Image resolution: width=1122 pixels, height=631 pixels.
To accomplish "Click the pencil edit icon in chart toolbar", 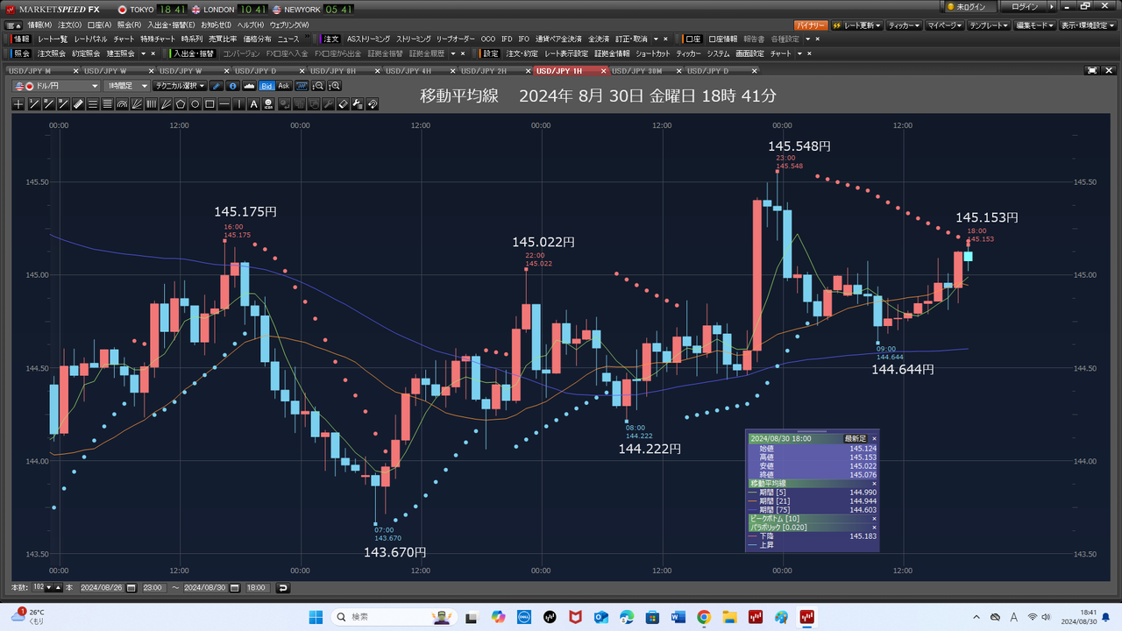I will [x=217, y=86].
